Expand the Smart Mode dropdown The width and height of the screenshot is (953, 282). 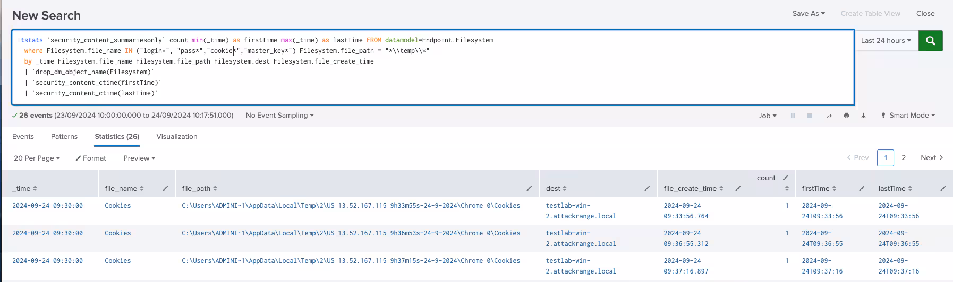click(908, 116)
